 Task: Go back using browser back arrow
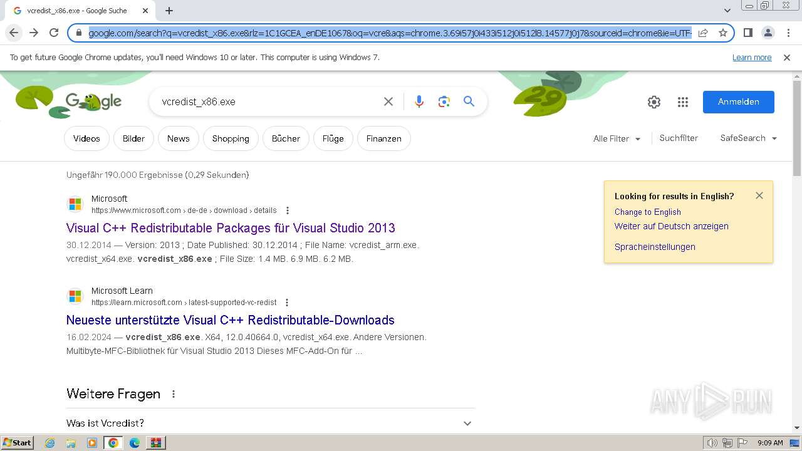[14, 33]
